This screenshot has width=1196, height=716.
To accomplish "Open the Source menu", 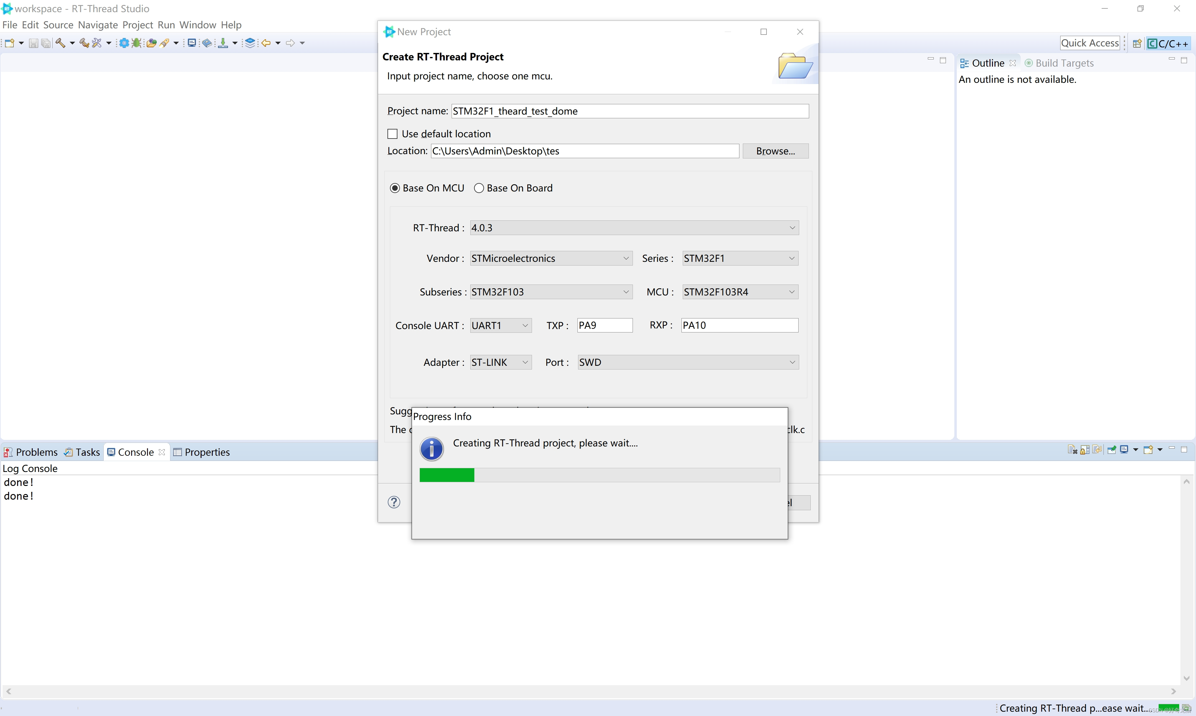I will 58,25.
